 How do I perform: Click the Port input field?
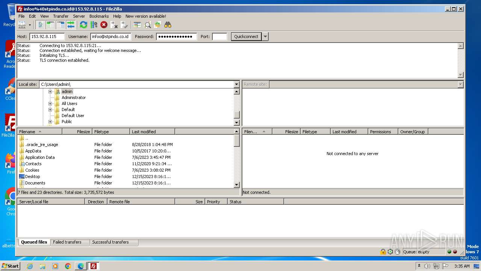coord(219,37)
